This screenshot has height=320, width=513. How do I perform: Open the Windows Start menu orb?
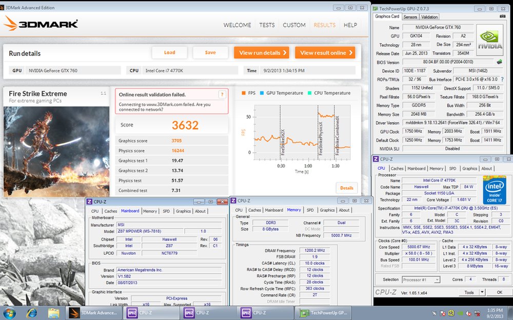[9, 313]
